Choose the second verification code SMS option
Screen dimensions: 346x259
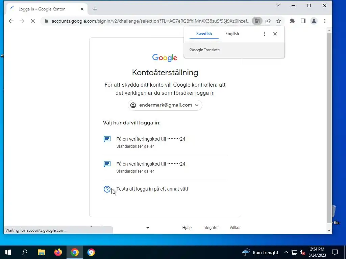(165, 167)
